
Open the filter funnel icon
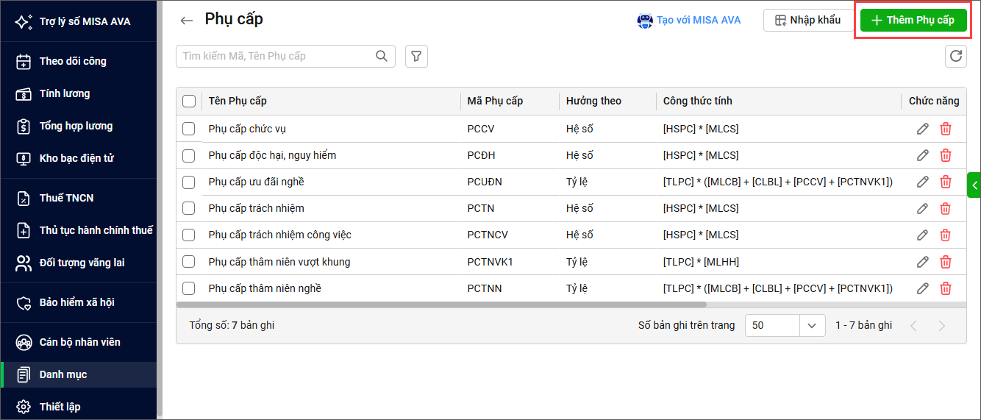[x=416, y=56]
